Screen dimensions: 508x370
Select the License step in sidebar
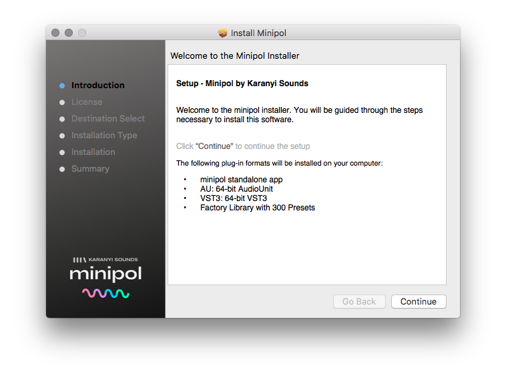click(87, 102)
